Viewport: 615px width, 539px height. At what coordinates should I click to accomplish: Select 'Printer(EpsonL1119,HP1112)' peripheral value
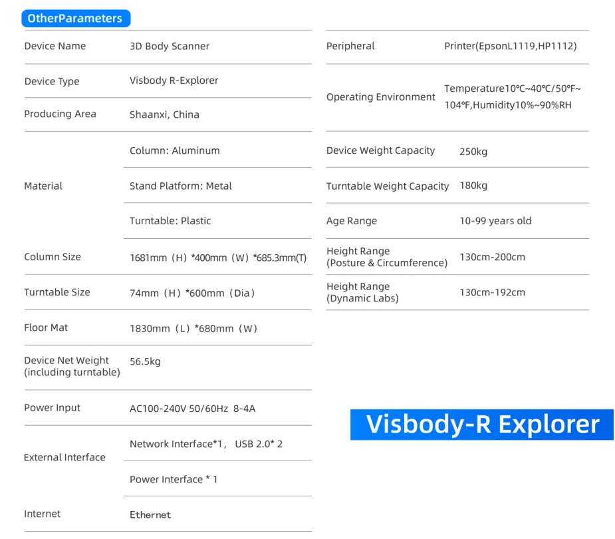(x=510, y=47)
